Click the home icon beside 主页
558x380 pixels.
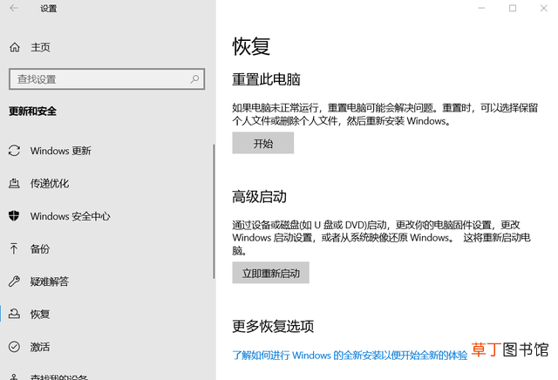pos(15,47)
